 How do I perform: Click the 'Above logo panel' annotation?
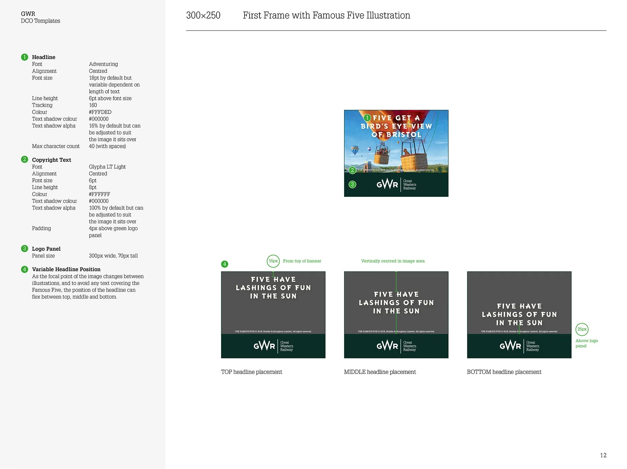587,343
